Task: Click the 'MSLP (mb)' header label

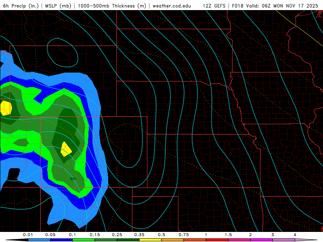Action: 58,6
